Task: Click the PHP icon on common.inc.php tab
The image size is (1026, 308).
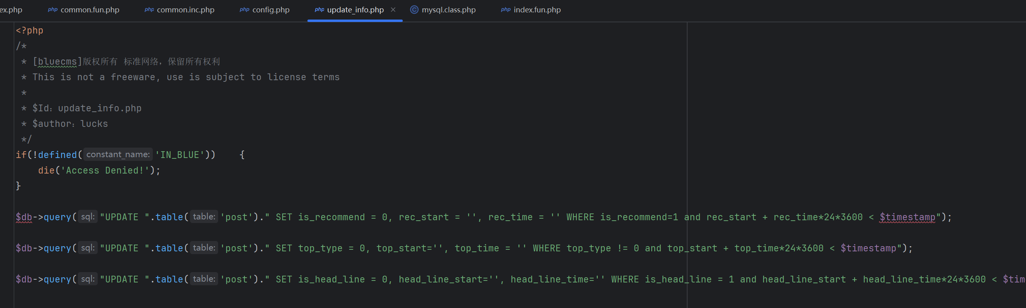Action: point(149,10)
